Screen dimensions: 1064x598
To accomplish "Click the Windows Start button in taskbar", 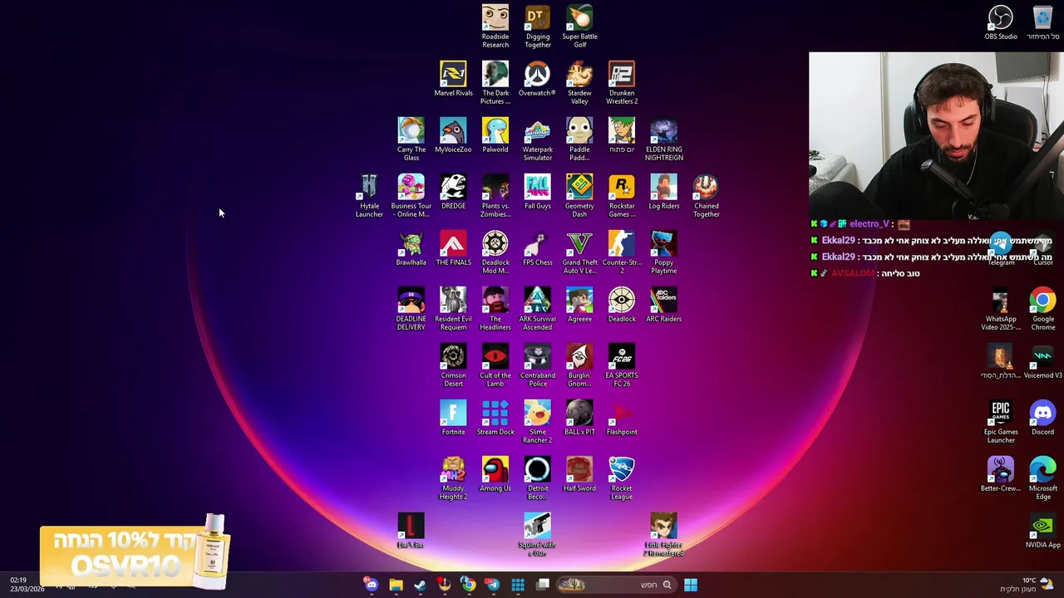I will 691,585.
